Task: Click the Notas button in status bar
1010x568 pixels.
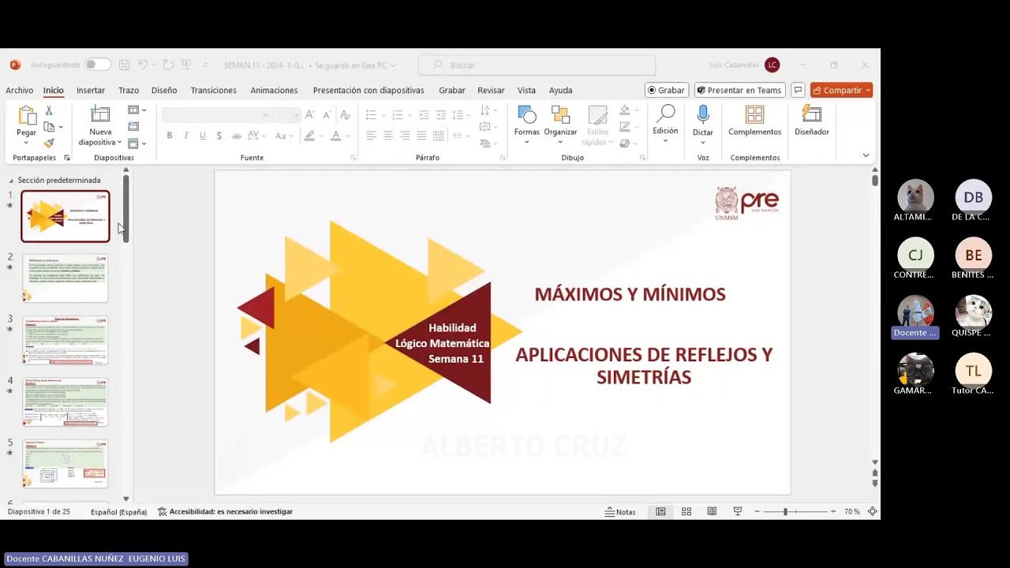Action: [620, 512]
